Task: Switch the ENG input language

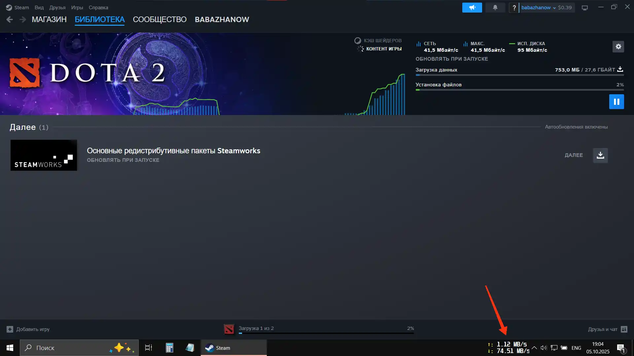Action: 576,348
